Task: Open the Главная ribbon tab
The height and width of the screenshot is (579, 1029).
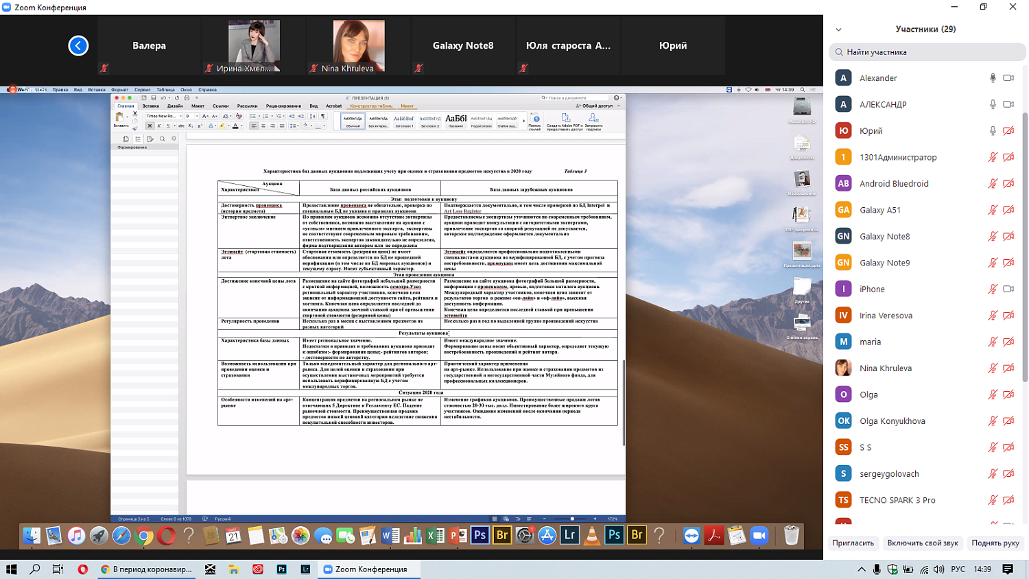Action: pyautogui.click(x=126, y=106)
